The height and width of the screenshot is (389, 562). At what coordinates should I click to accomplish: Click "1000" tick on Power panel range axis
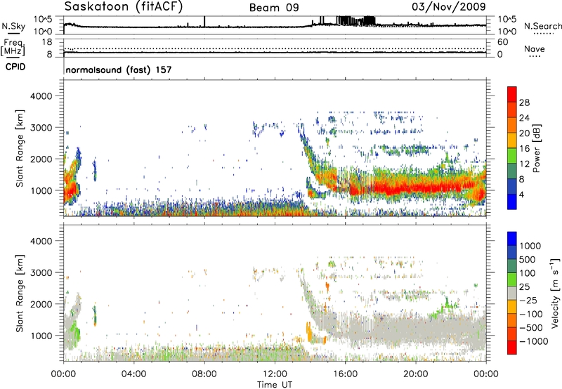(41, 190)
